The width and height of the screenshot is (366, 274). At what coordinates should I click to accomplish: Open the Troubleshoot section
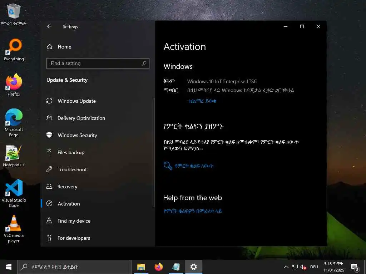click(72, 169)
